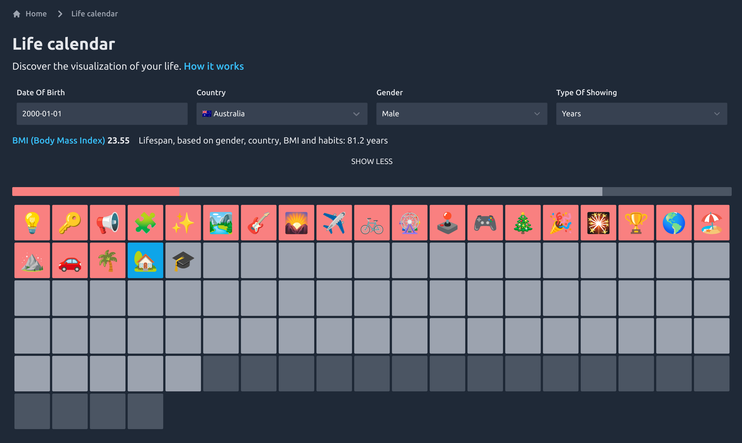This screenshot has width=742, height=443.
Task: Open the Country dropdown showing Australia
Action: 282,114
